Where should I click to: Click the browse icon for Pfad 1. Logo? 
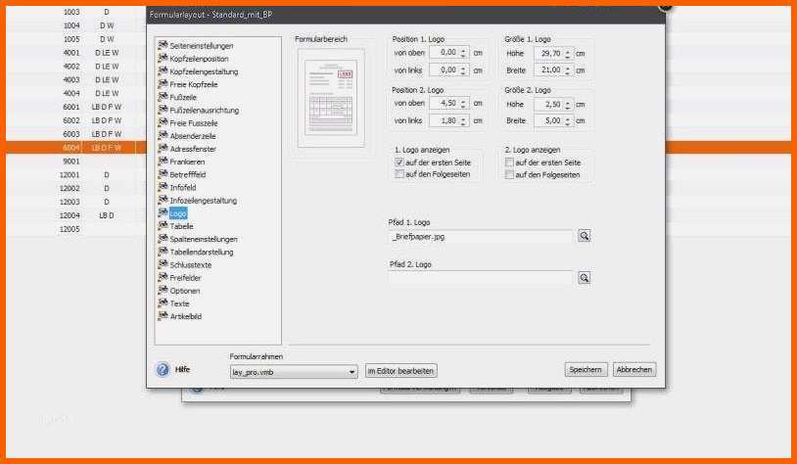584,236
